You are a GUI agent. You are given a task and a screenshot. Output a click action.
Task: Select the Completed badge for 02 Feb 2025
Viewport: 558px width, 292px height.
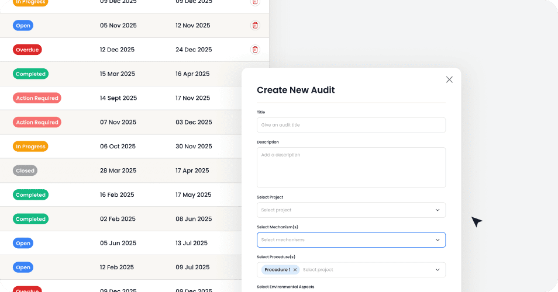30,219
